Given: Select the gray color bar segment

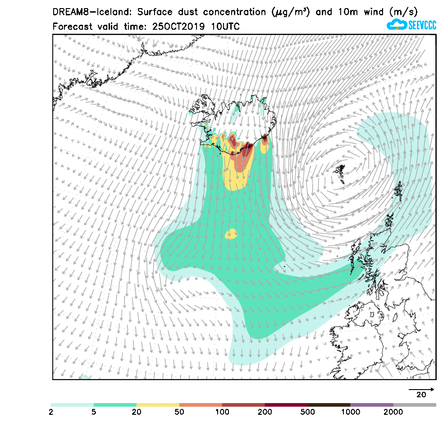Looking at the screenshot, I should (415, 405).
